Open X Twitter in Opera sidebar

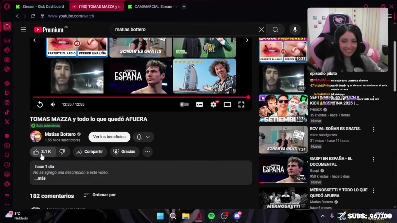click(x=7, y=122)
